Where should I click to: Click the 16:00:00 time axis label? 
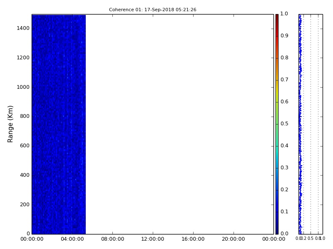point(193,239)
